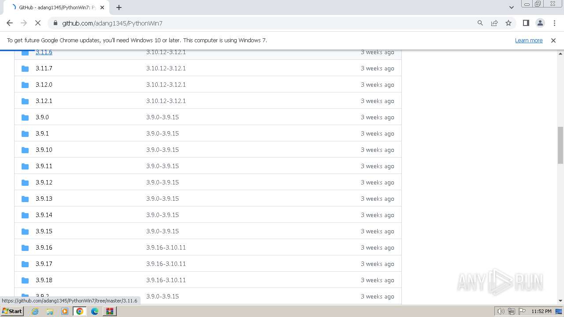
Task: Click '3 weeks ago' in 3.12.0 row
Action: tap(378, 85)
